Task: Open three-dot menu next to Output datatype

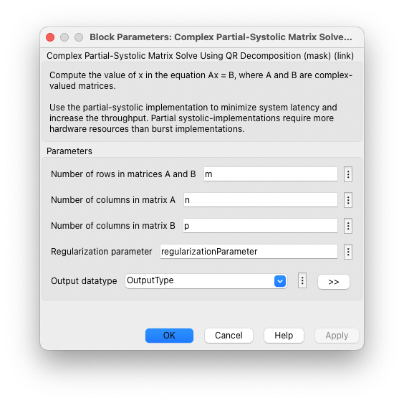Action: pos(302,280)
